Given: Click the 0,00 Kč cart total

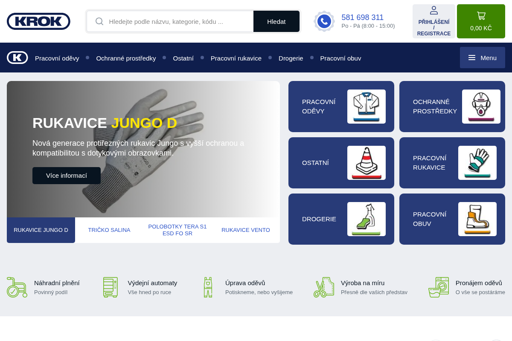Looking at the screenshot, I should 481,28.
